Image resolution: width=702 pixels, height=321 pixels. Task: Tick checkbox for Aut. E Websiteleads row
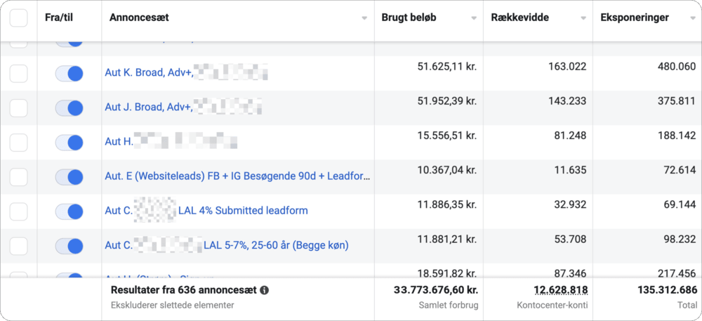(x=18, y=176)
